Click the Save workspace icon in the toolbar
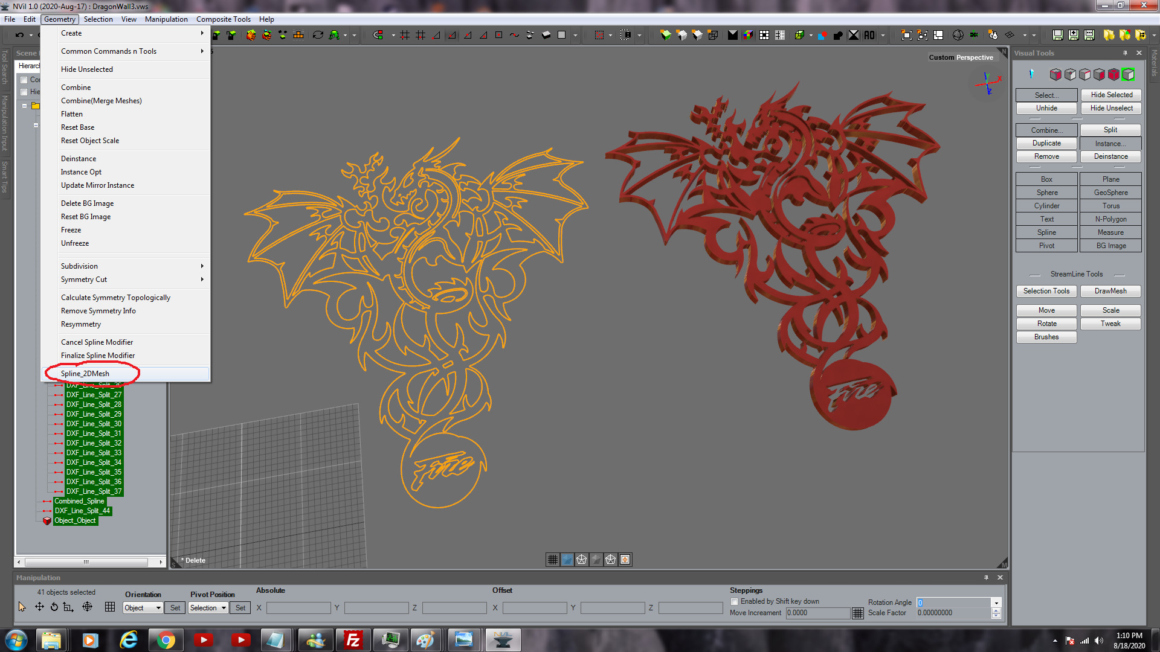Image resolution: width=1160 pixels, height=652 pixels. [1059, 35]
